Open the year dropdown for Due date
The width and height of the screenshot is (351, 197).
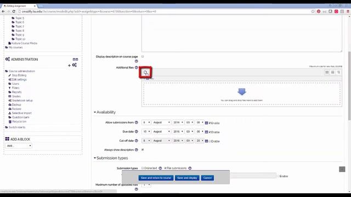(178, 131)
